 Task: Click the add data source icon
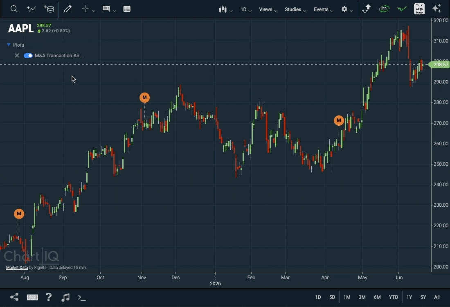coord(49,9)
